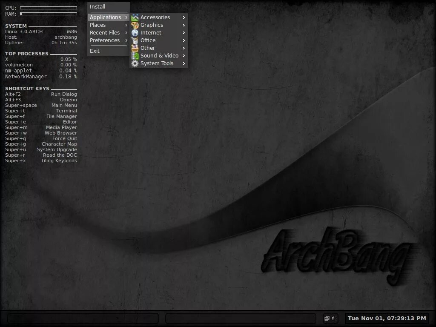Viewport: 436px width, 327px height.
Task: Click the Uptime value '0h 1m 35s'
Action: [64, 43]
